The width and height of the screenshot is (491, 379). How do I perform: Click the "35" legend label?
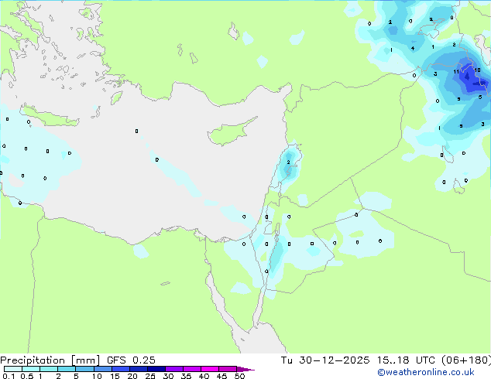point(186,376)
